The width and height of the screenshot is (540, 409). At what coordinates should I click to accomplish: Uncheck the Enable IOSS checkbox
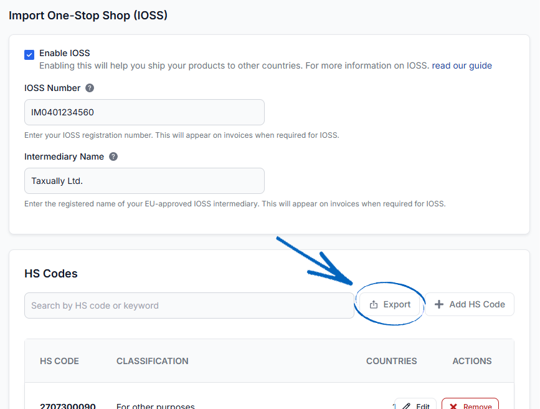29,54
